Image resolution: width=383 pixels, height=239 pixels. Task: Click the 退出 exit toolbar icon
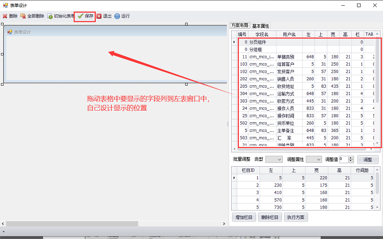pos(99,16)
